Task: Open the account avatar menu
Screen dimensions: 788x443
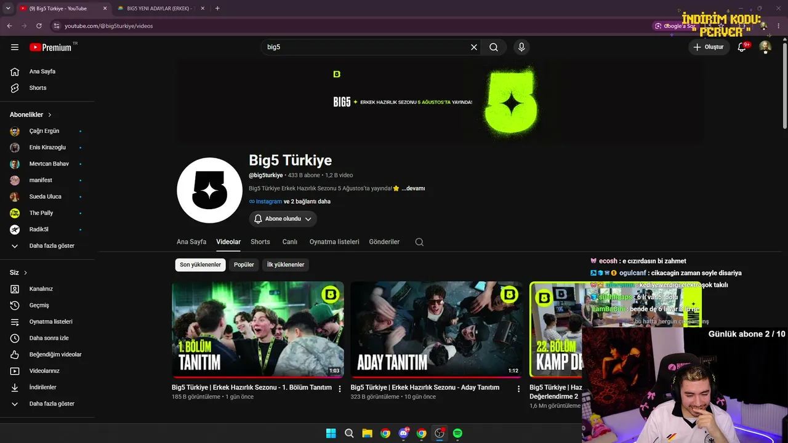Action: (x=765, y=47)
